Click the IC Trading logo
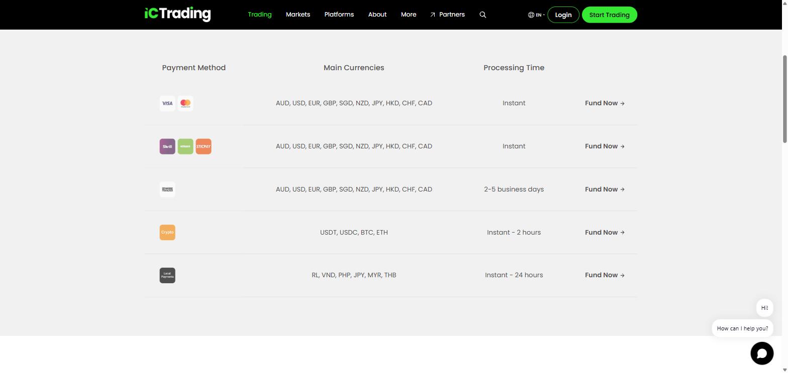The height and width of the screenshot is (373, 788). [177, 14]
